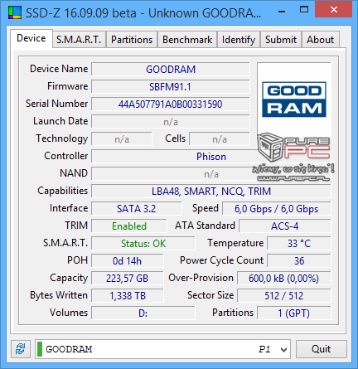This screenshot has height=369, width=358.
Task: Click the Volumes value D:
Action: [143, 313]
